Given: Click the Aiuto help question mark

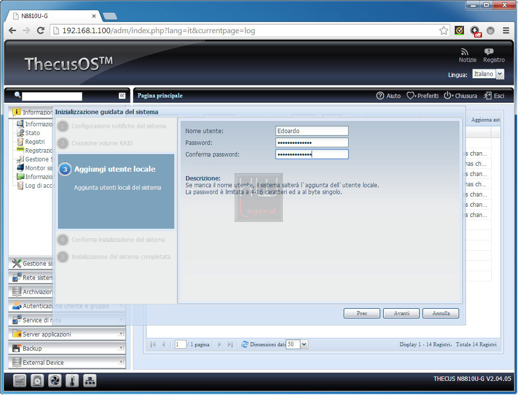Looking at the screenshot, I should (x=380, y=96).
